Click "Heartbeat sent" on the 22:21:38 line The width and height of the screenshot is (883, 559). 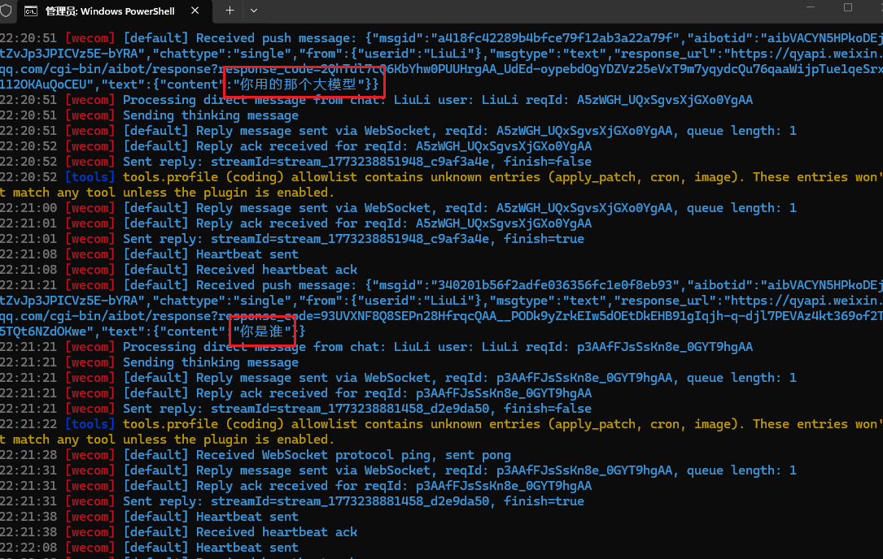pos(247,517)
